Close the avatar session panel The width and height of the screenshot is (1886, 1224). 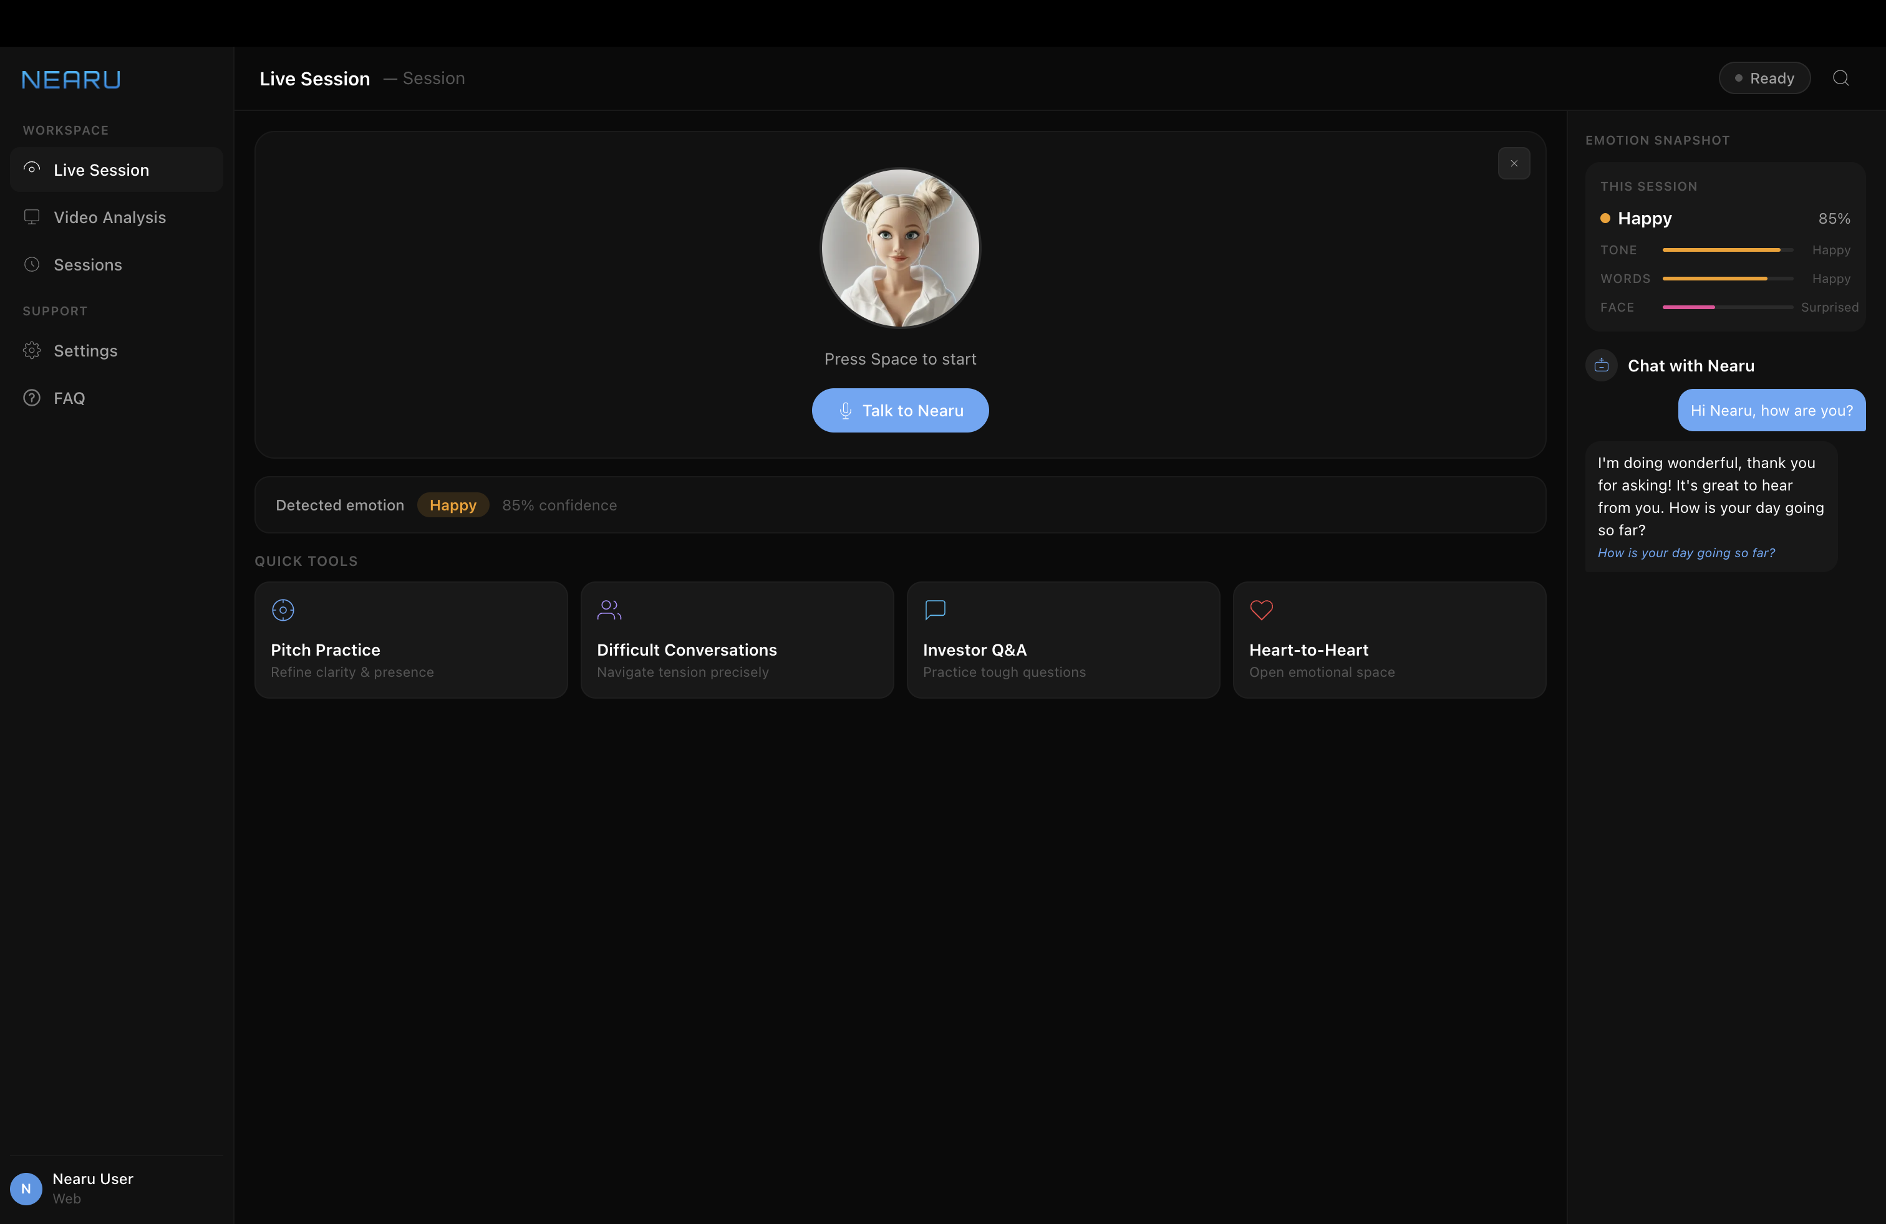(x=1514, y=163)
